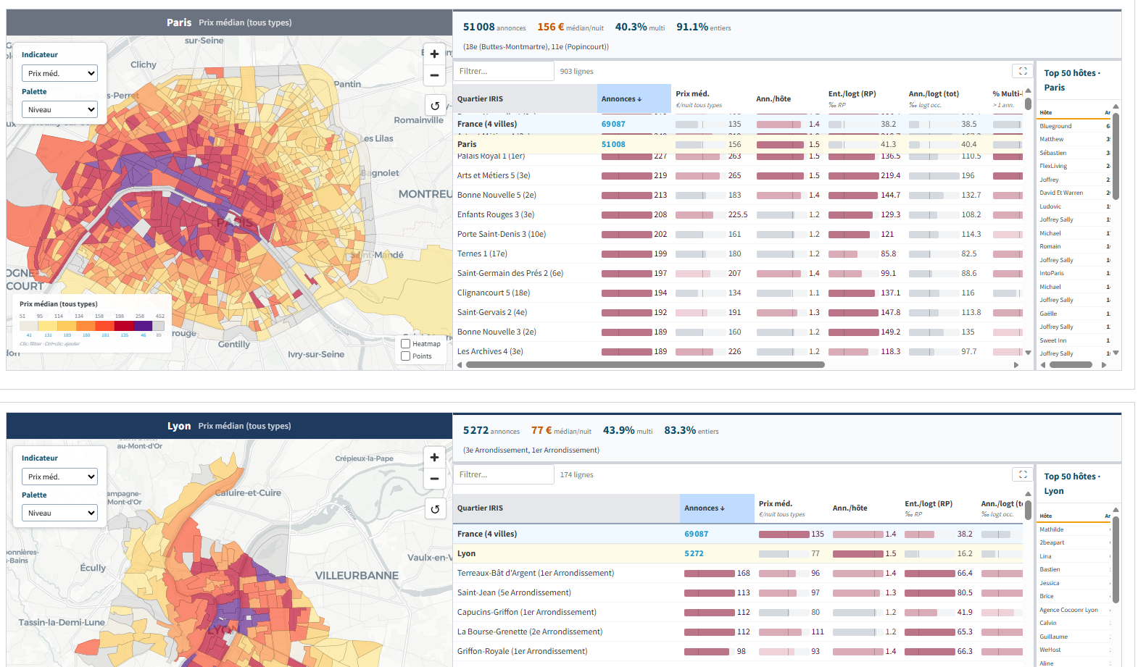1138x667 pixels.
Task: Zoom out on the Lyon map
Action: pos(434,478)
